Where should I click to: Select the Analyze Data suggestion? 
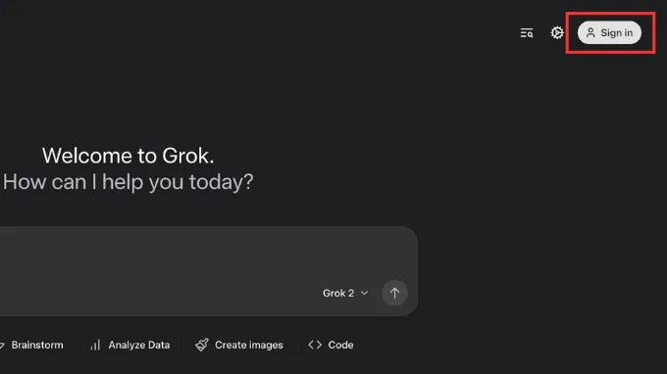130,345
